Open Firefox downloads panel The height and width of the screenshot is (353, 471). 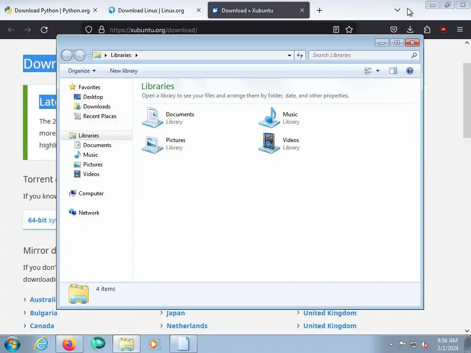[410, 30]
